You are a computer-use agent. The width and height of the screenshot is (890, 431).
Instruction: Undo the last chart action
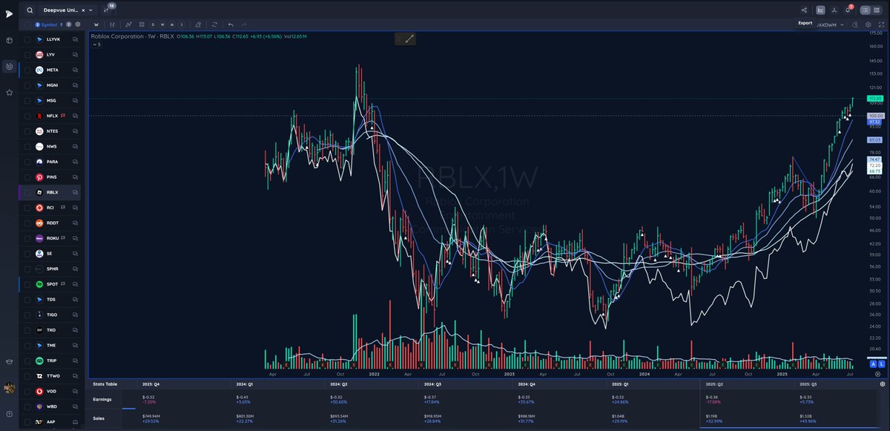coord(231,24)
